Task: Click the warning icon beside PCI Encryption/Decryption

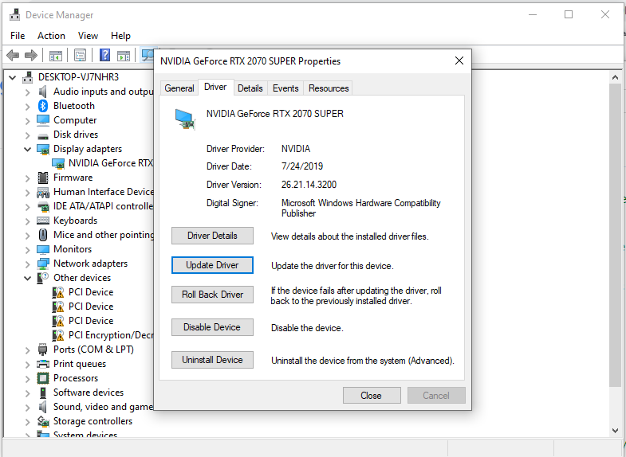Action: click(58, 335)
